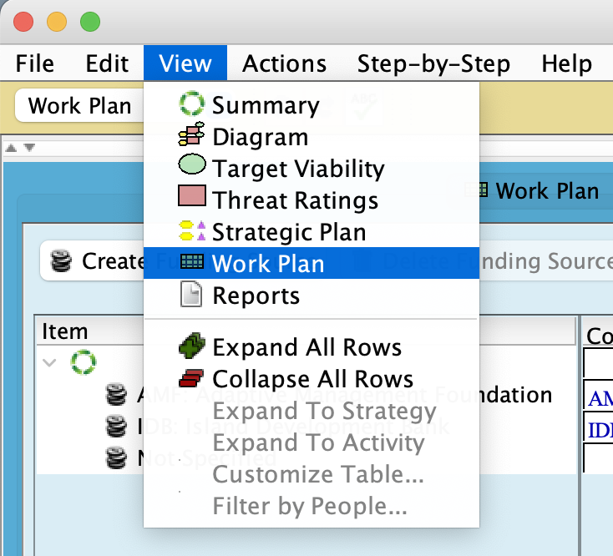This screenshot has height=556, width=613.
Task: Open the Actions menu
Action: pos(284,63)
